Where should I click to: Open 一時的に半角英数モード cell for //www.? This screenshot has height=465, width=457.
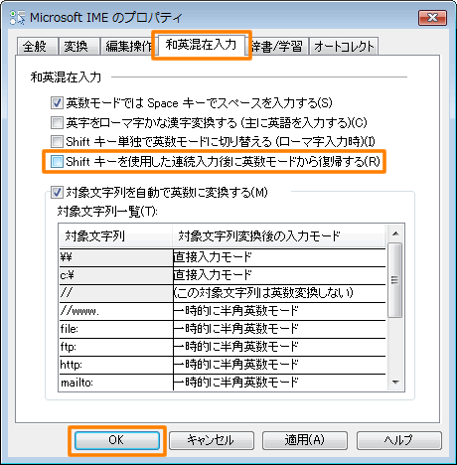[x=279, y=311]
